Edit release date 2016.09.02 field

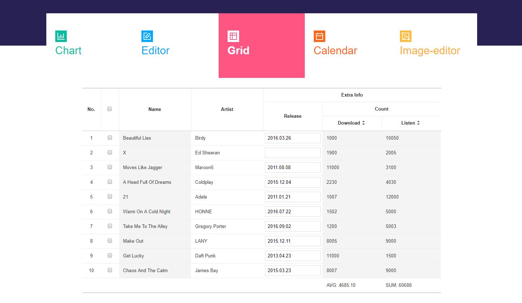click(x=293, y=226)
